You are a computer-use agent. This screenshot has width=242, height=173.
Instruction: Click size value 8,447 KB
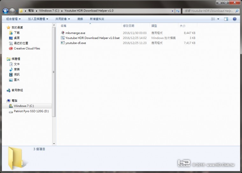point(189,33)
